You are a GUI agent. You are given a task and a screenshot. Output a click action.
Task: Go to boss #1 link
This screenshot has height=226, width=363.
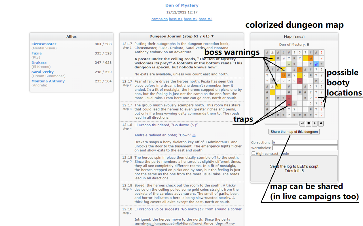(176, 19)
